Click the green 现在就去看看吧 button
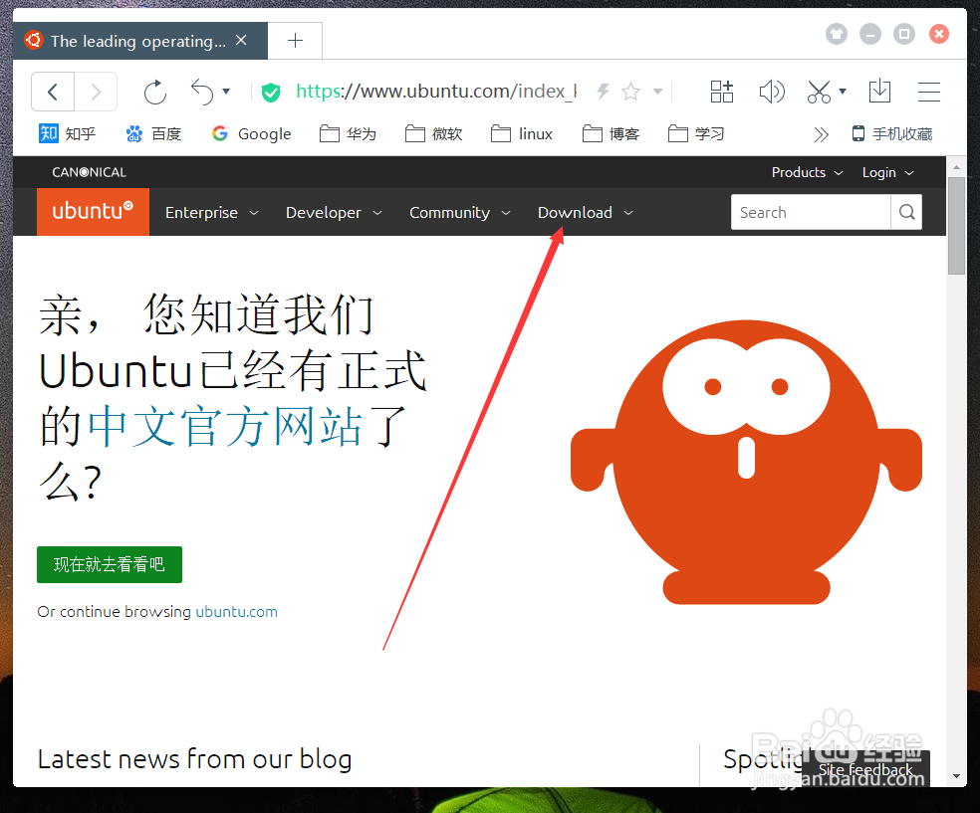Screen dimensions: 980x813 [x=110, y=564]
